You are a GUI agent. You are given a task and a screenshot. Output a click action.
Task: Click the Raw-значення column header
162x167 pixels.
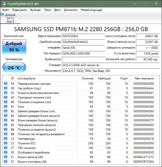[x=142, y=78]
